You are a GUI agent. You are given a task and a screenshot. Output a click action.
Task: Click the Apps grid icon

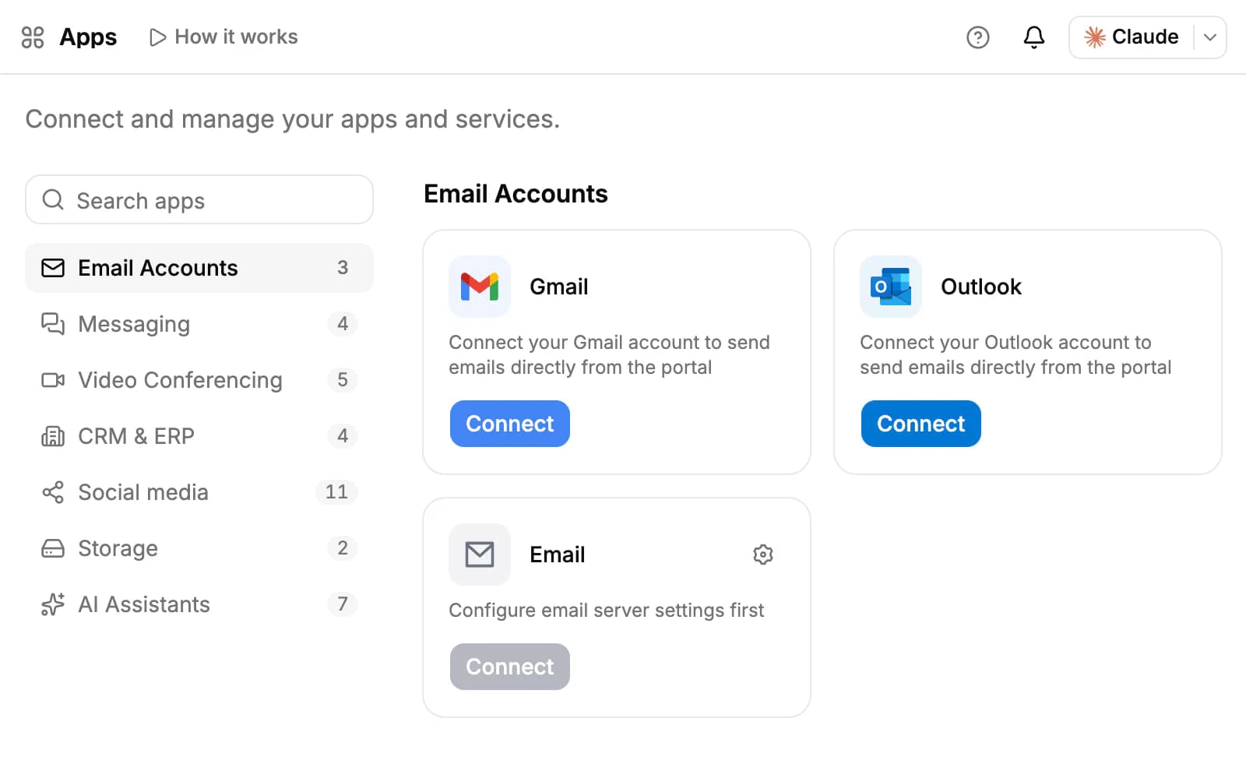(x=33, y=37)
